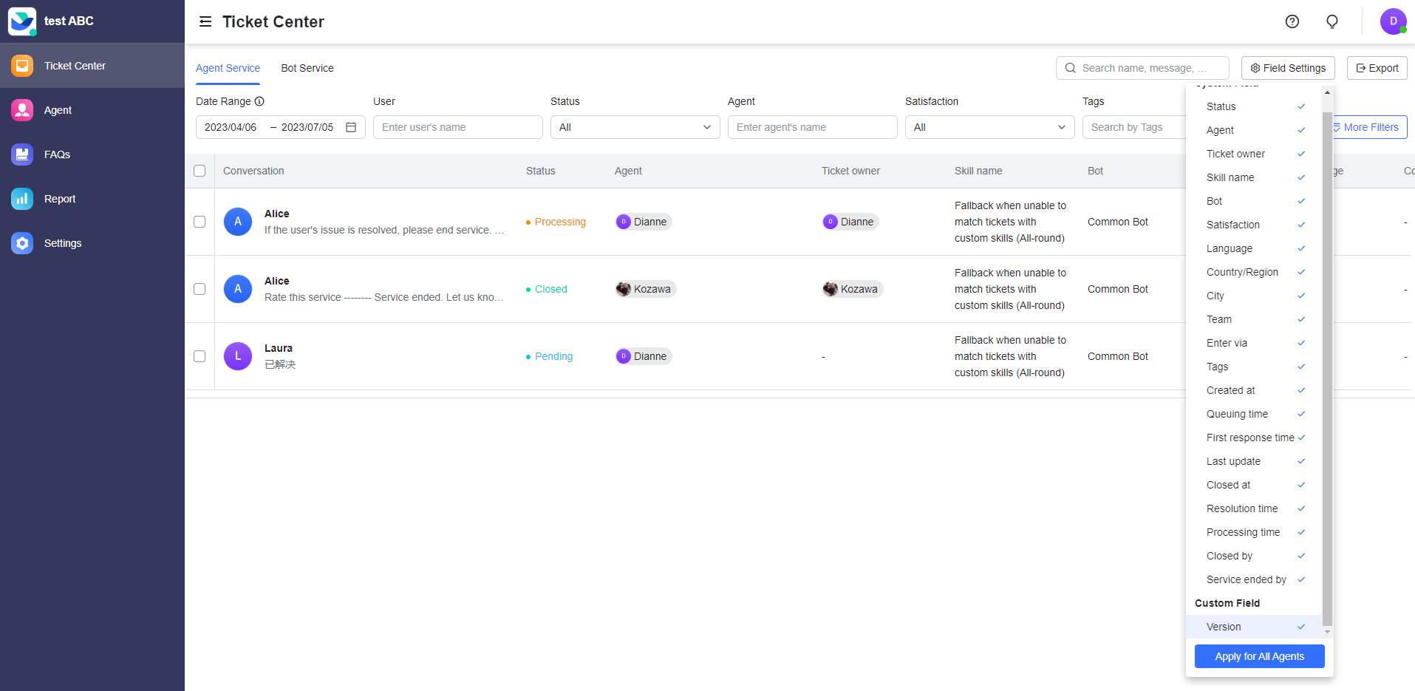The image size is (1415, 691).
Task: Open the Report section in the sidebar
Action: pos(59,198)
